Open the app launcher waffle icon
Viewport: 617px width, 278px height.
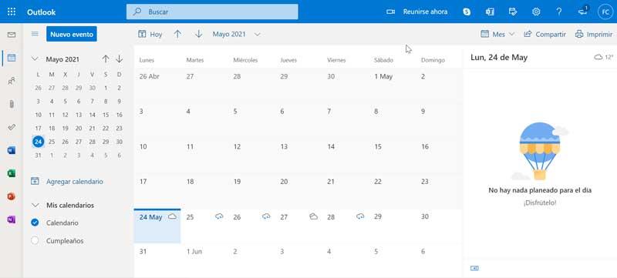coord(12,12)
